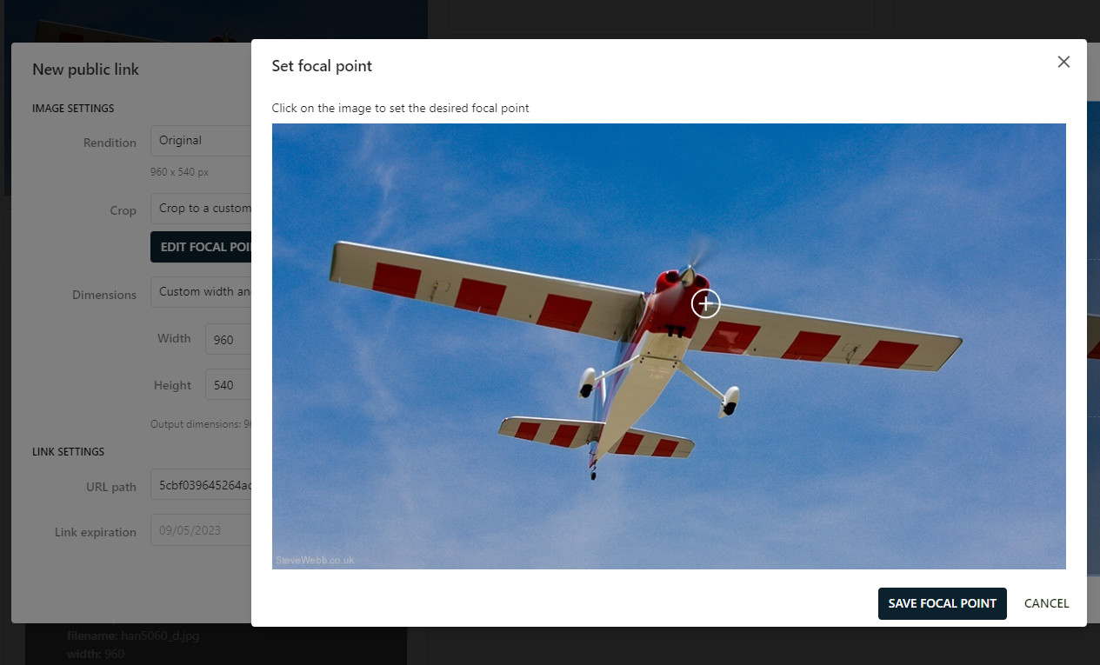The width and height of the screenshot is (1100, 665).
Task: Click the SteveWebb.co.uk watermark
Action: (313, 560)
